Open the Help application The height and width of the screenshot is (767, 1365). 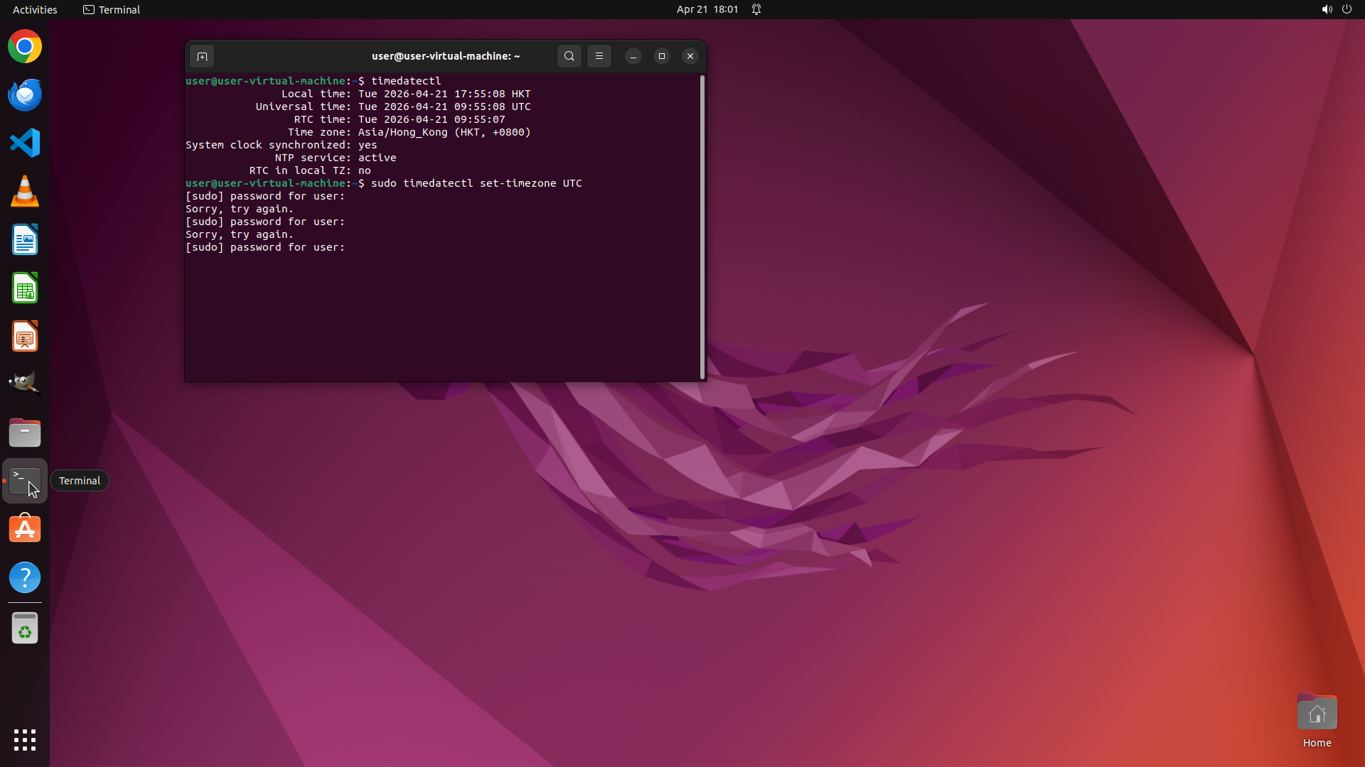point(25,577)
